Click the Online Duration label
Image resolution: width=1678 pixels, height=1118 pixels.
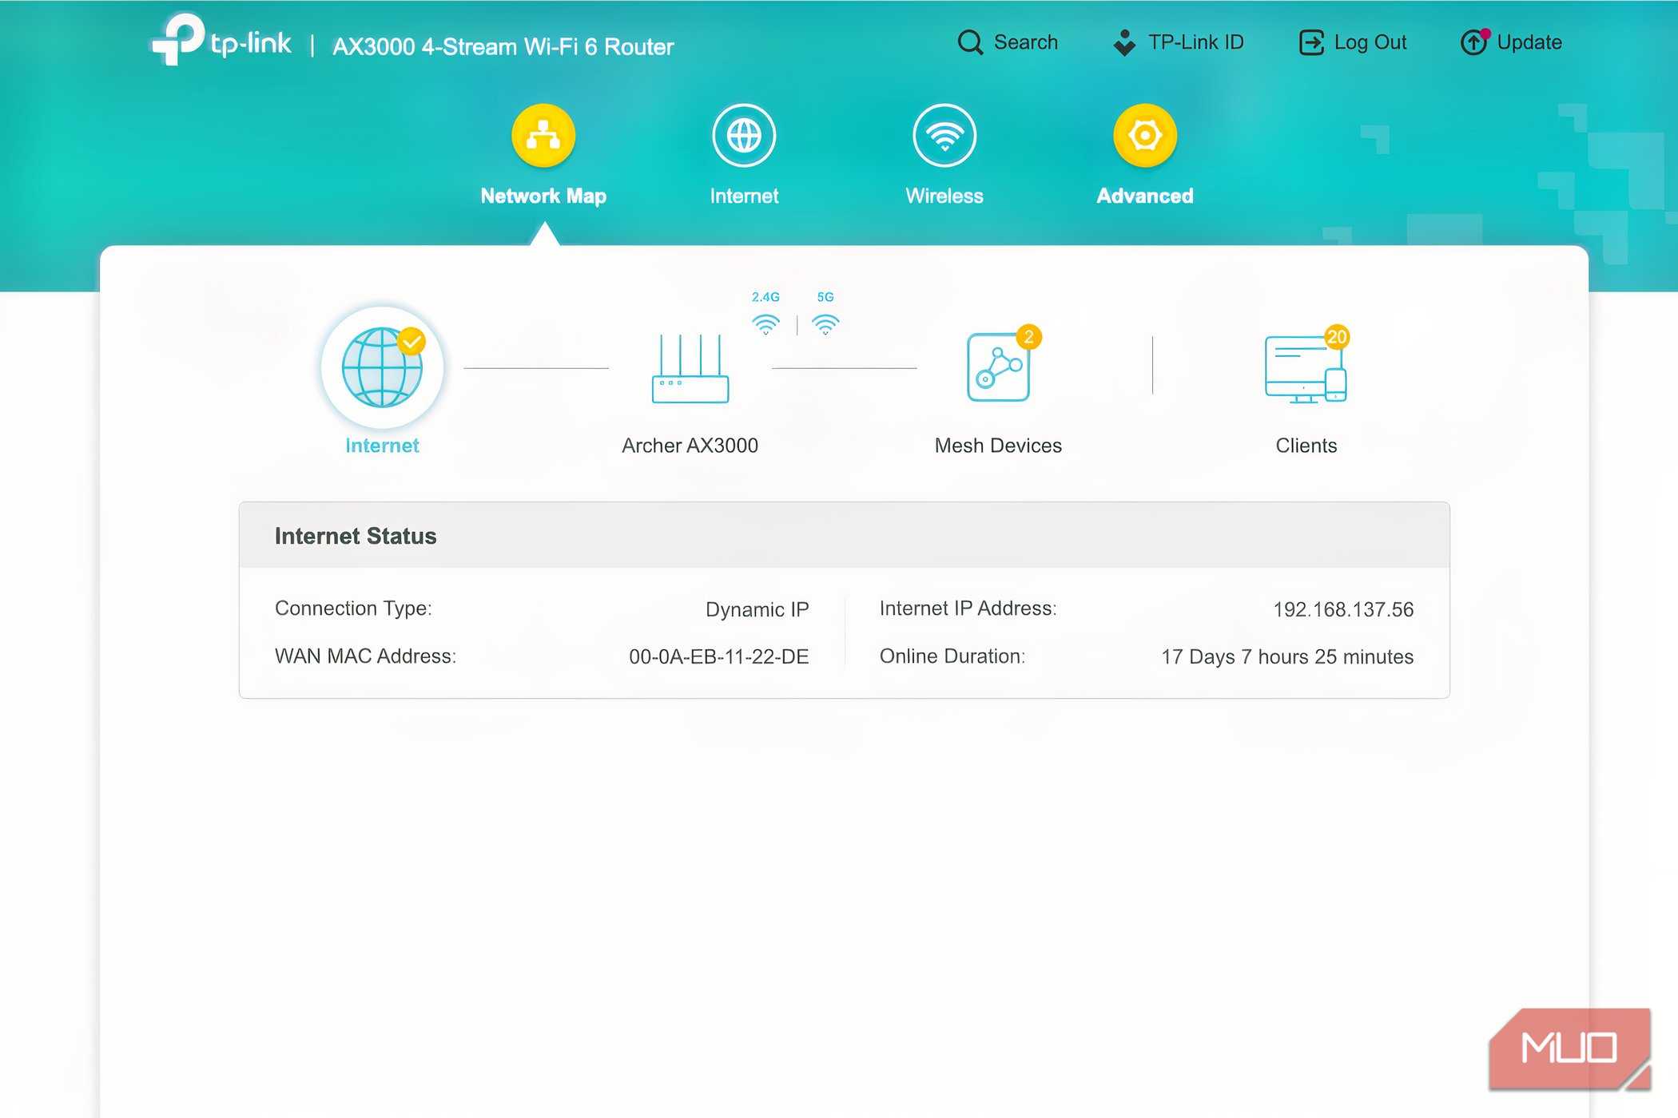pyautogui.click(x=952, y=656)
